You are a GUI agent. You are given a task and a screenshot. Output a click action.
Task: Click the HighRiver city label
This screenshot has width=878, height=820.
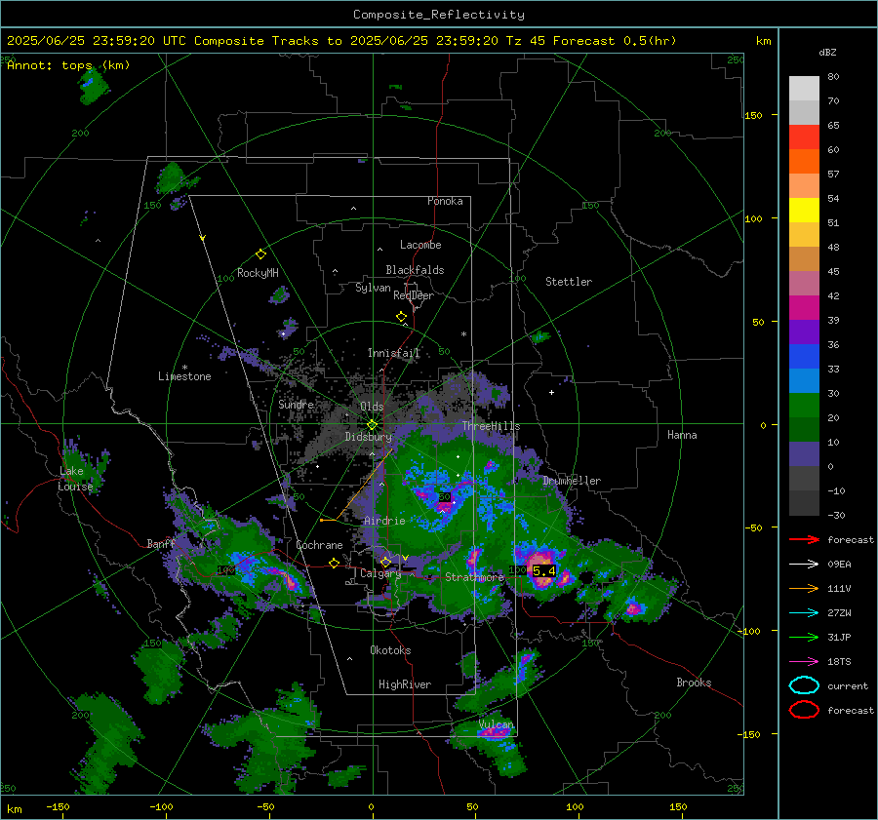tap(405, 684)
